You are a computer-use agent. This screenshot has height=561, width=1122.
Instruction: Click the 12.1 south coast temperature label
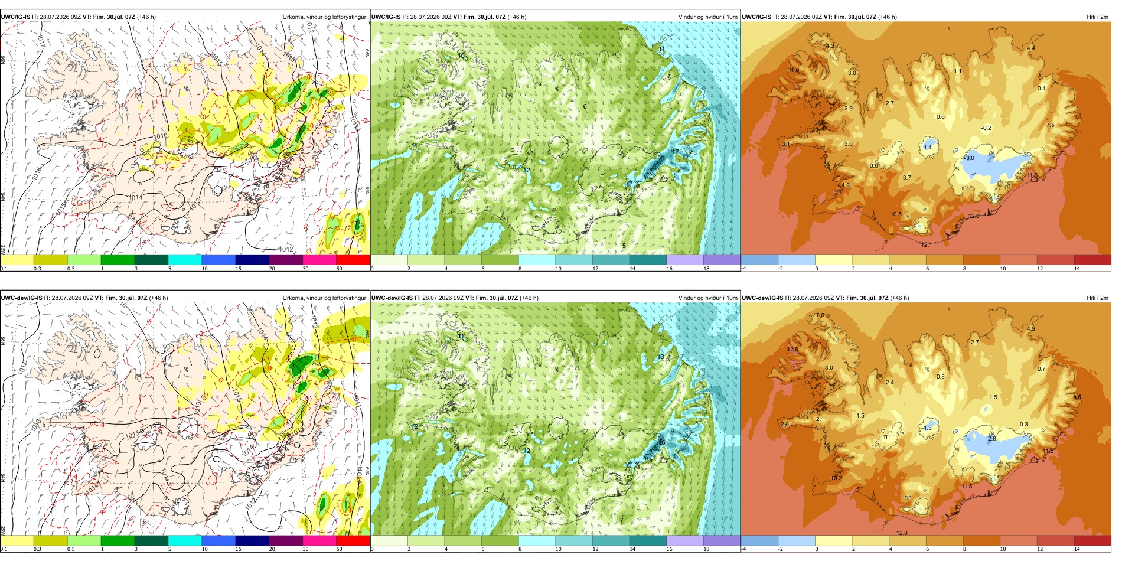coord(926,244)
